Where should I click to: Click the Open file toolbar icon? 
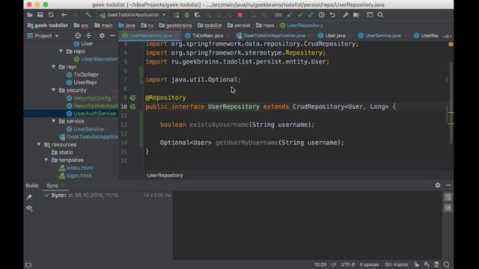point(30,15)
